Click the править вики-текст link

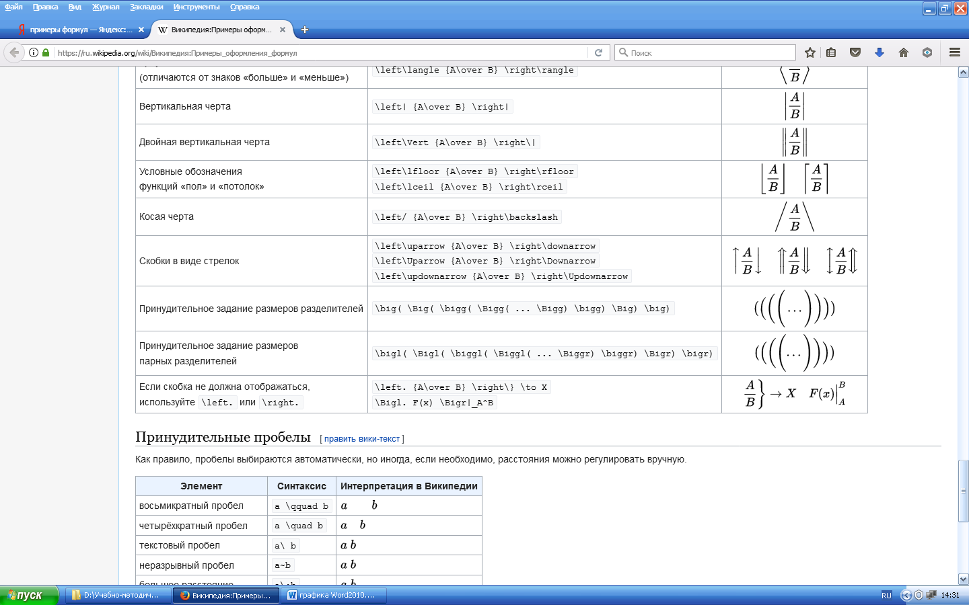362,439
